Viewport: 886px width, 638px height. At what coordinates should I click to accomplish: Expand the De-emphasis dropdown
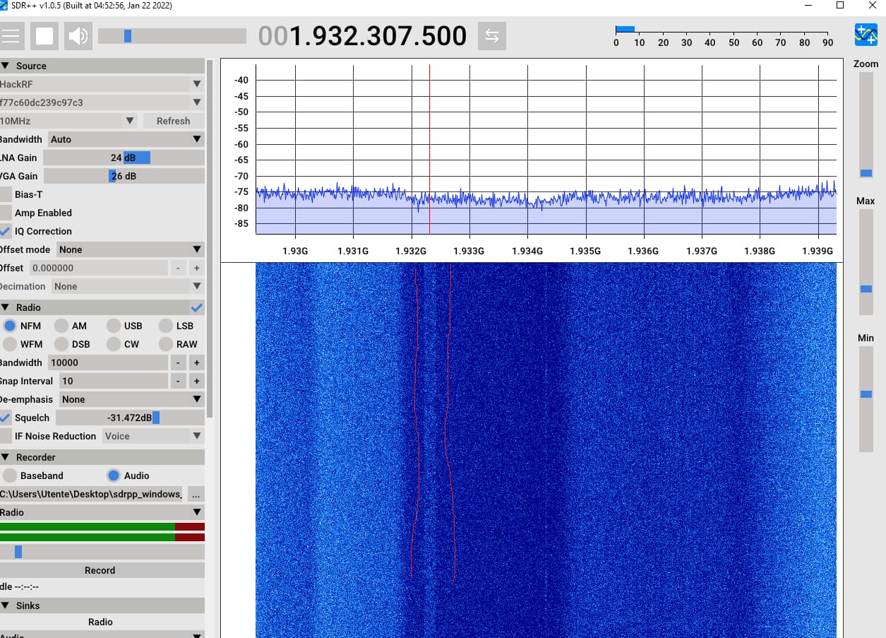pos(130,399)
